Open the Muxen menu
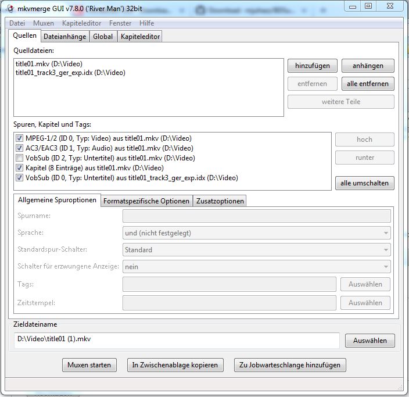This screenshot has height=397, width=409. (44, 23)
